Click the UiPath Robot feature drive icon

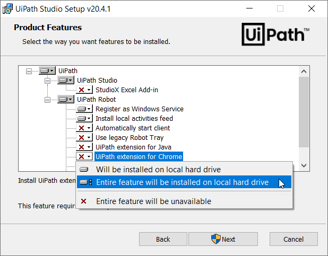(x=66, y=99)
